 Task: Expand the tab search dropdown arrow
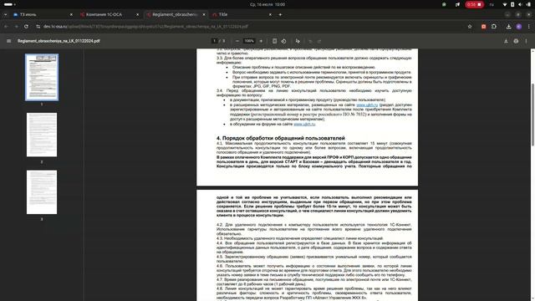[x=6, y=15]
